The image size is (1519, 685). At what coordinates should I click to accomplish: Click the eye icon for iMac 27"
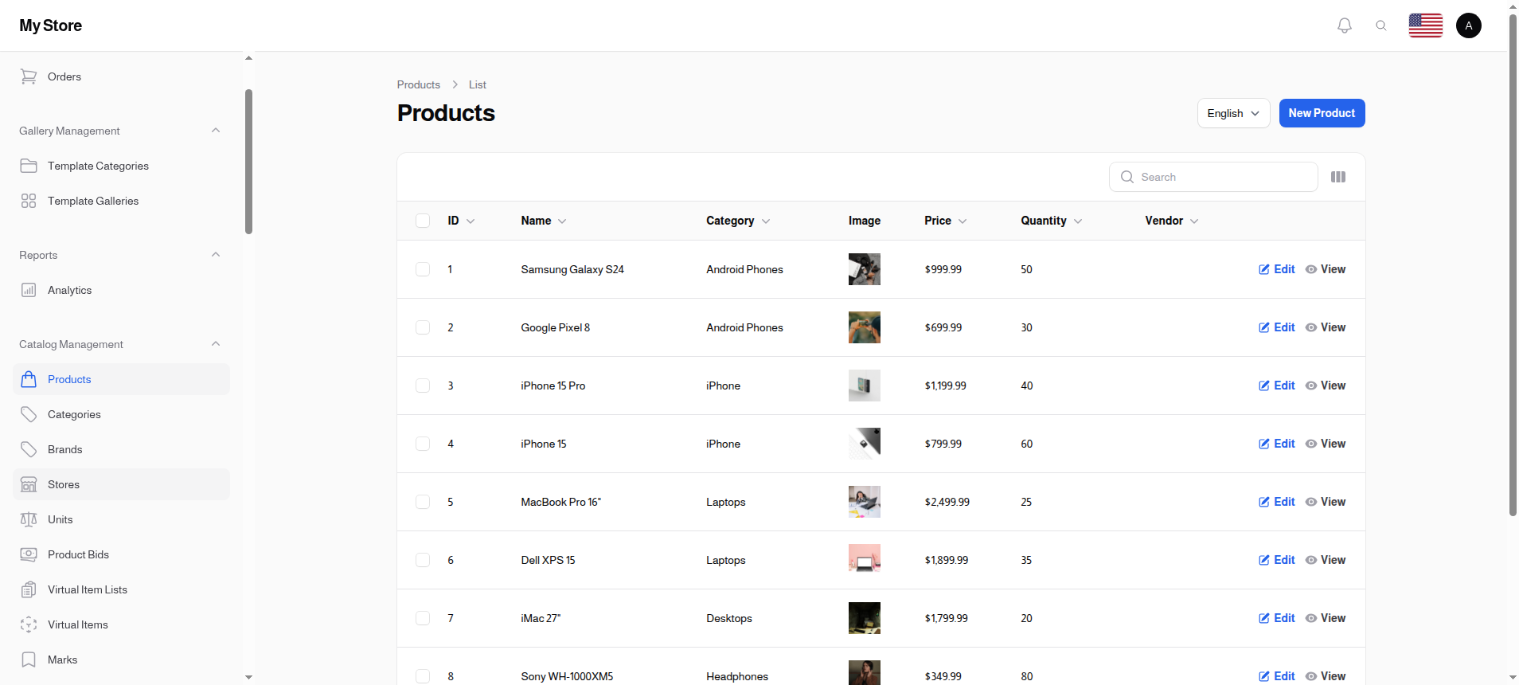click(x=1311, y=618)
